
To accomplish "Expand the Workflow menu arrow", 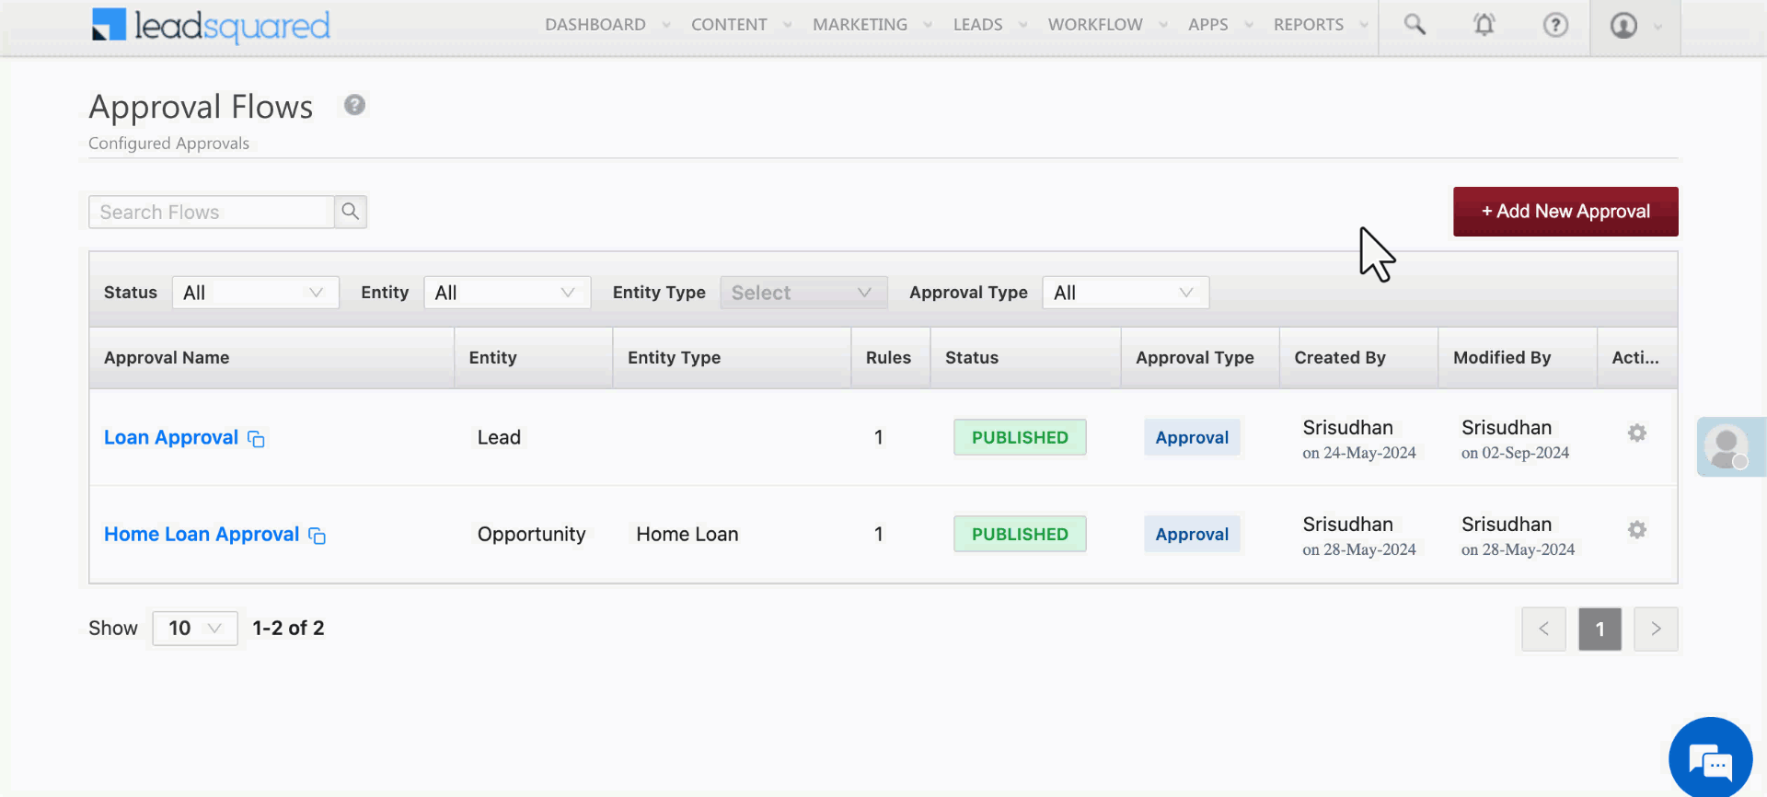I will tap(1163, 25).
